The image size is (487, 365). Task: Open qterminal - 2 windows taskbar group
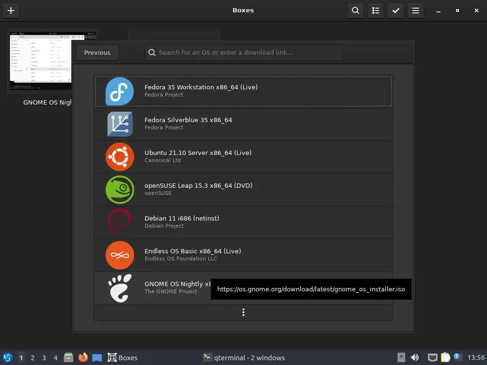244,357
